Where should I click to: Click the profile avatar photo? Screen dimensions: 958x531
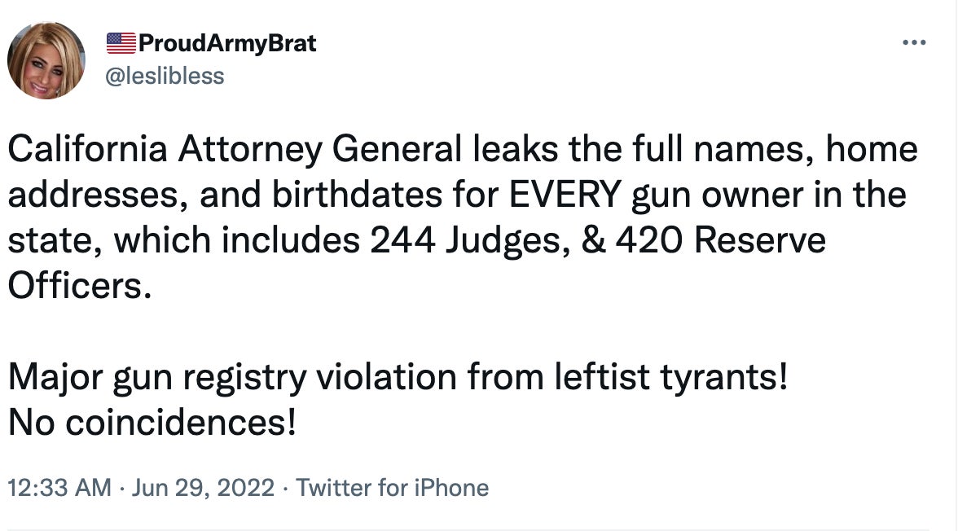pyautogui.click(x=46, y=60)
